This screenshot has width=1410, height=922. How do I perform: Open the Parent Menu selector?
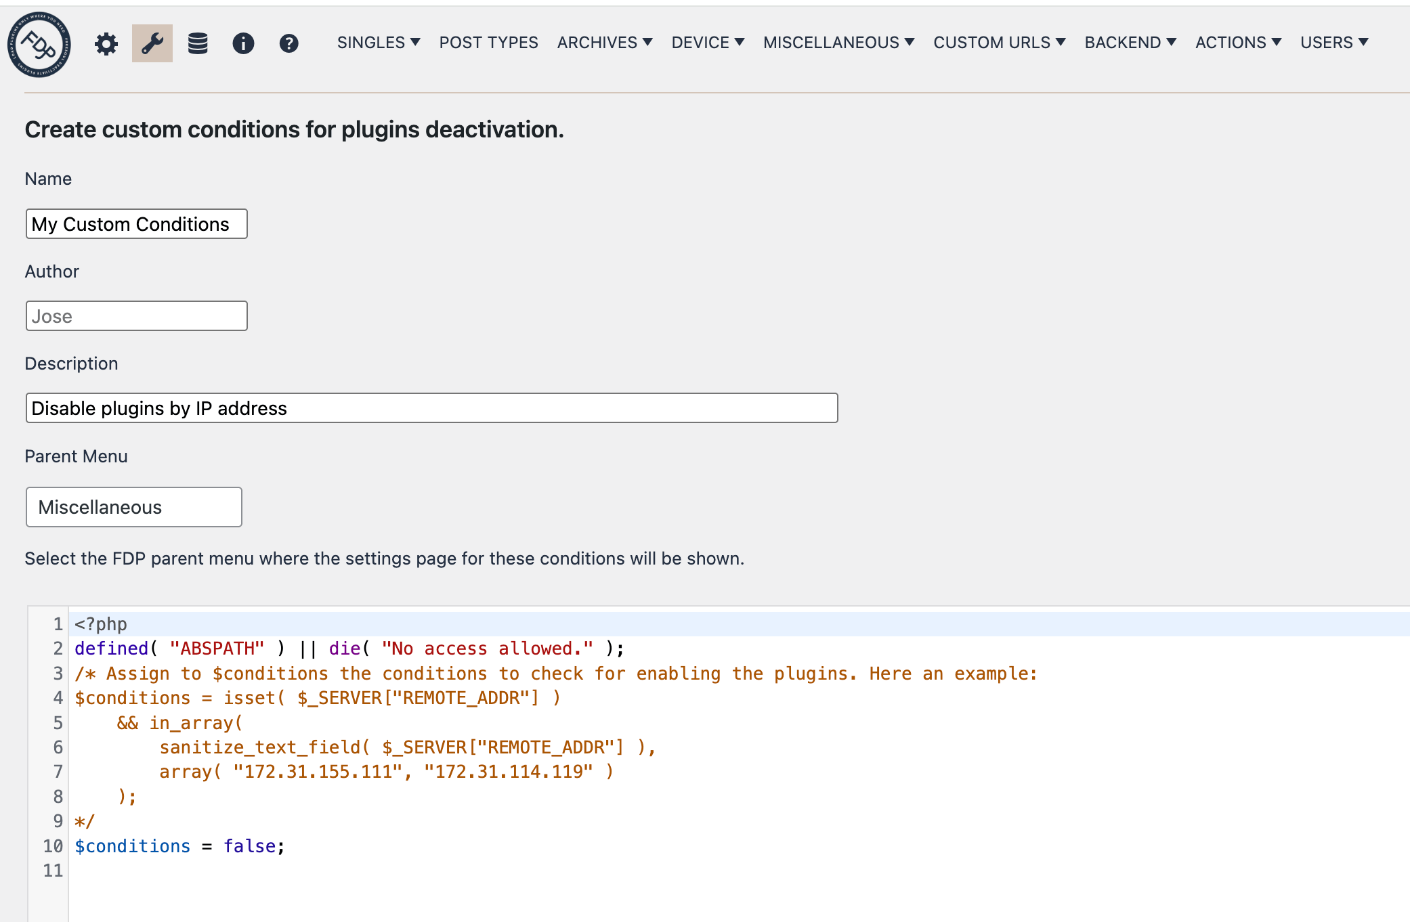[133, 506]
